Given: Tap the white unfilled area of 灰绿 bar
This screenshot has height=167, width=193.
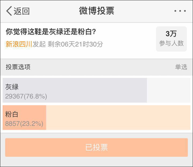Looking at the screenshot, I should click(x=168, y=90).
